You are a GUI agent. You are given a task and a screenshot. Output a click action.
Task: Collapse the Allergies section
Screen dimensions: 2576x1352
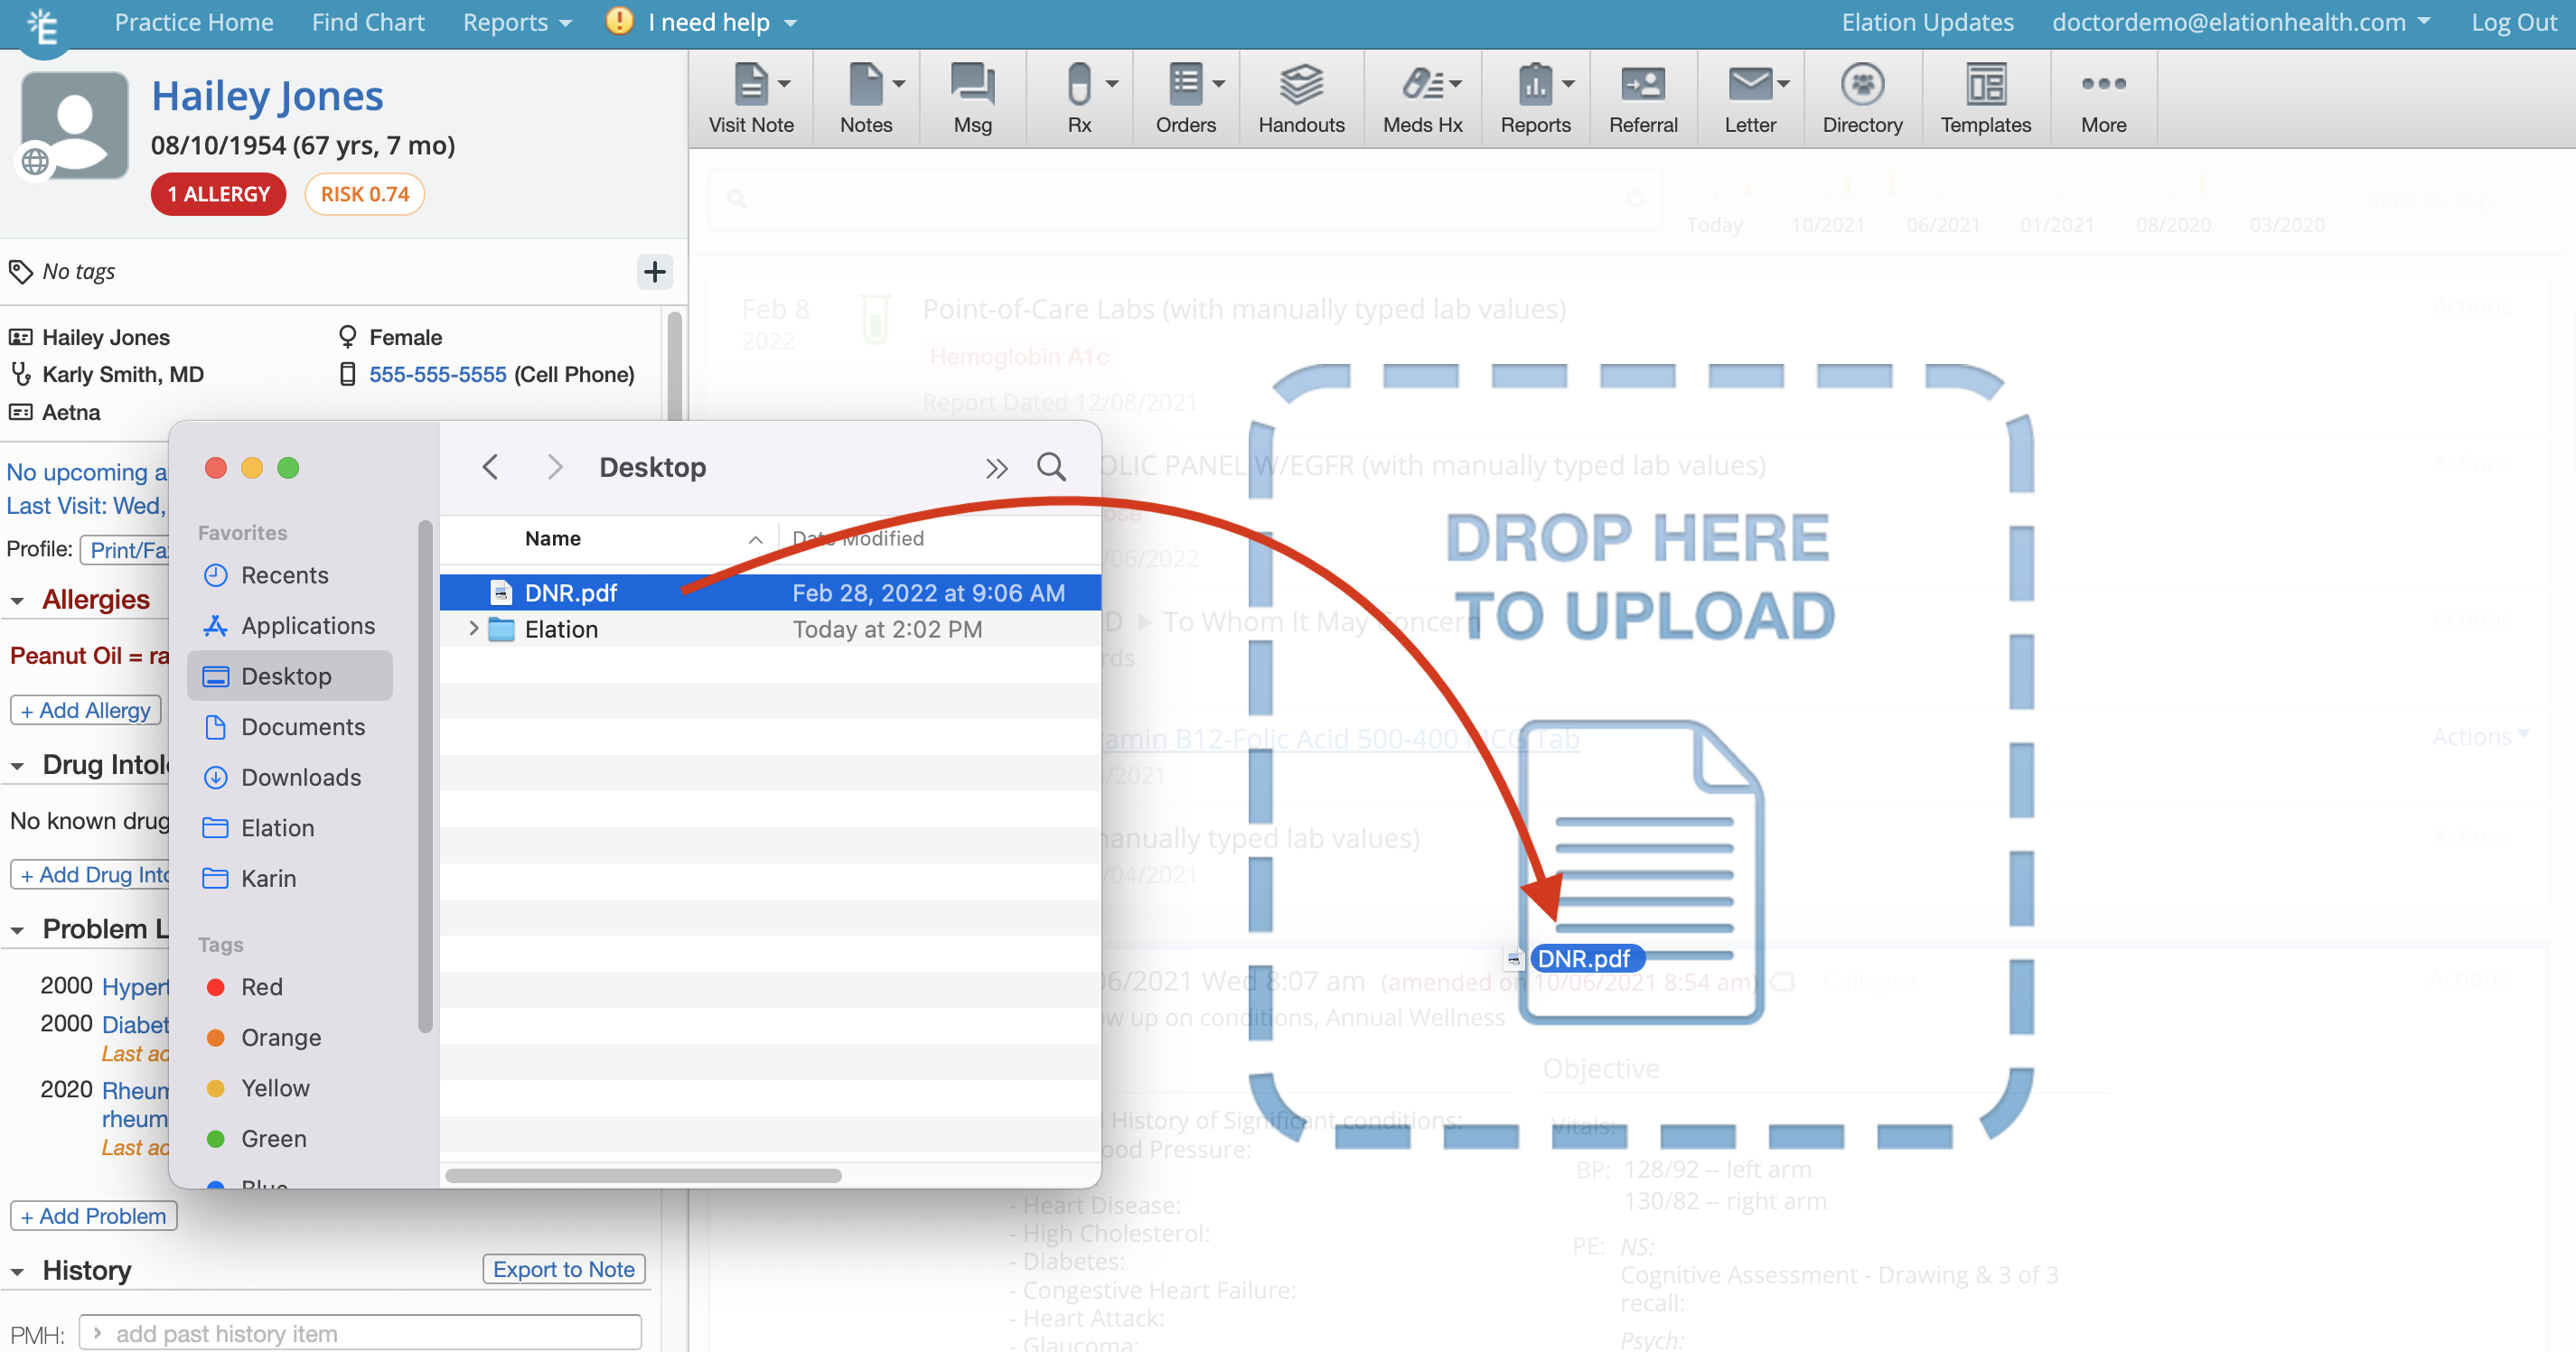[x=18, y=600]
